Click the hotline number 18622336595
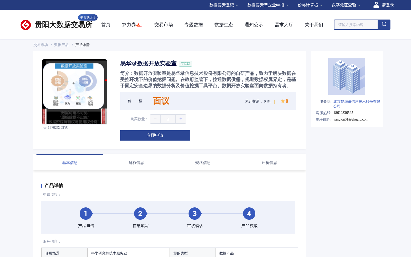This screenshot has height=257, width=411. [343, 113]
